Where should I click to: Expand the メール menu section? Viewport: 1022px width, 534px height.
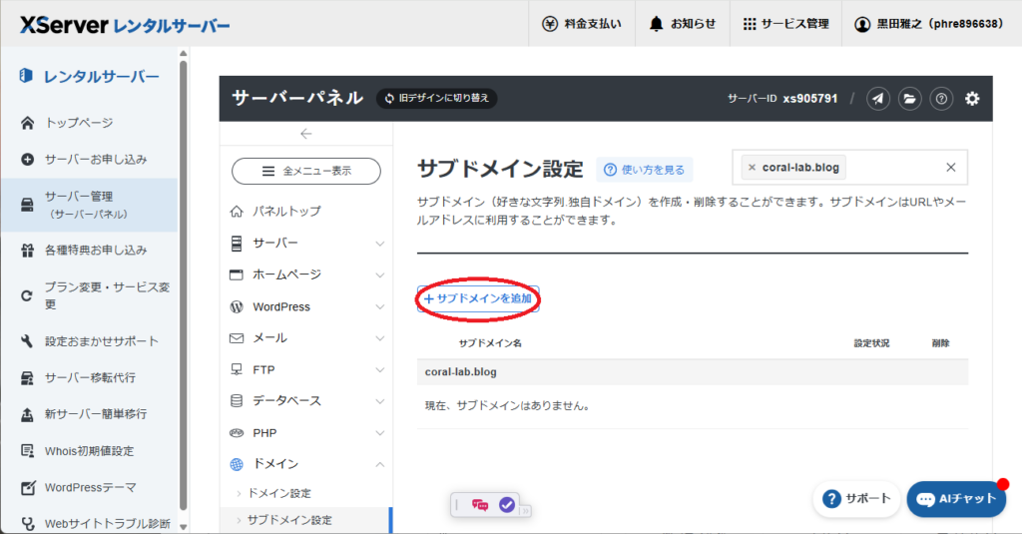point(306,337)
